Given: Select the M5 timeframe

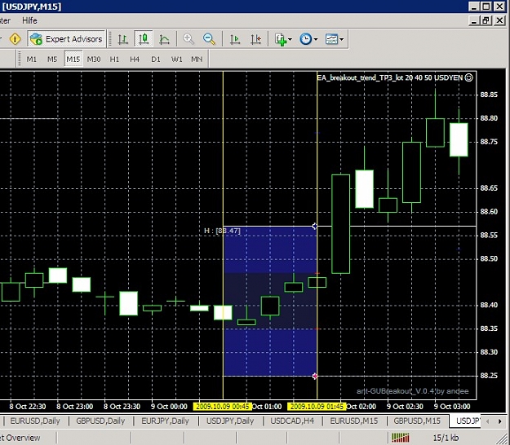Looking at the screenshot, I should pos(52,59).
